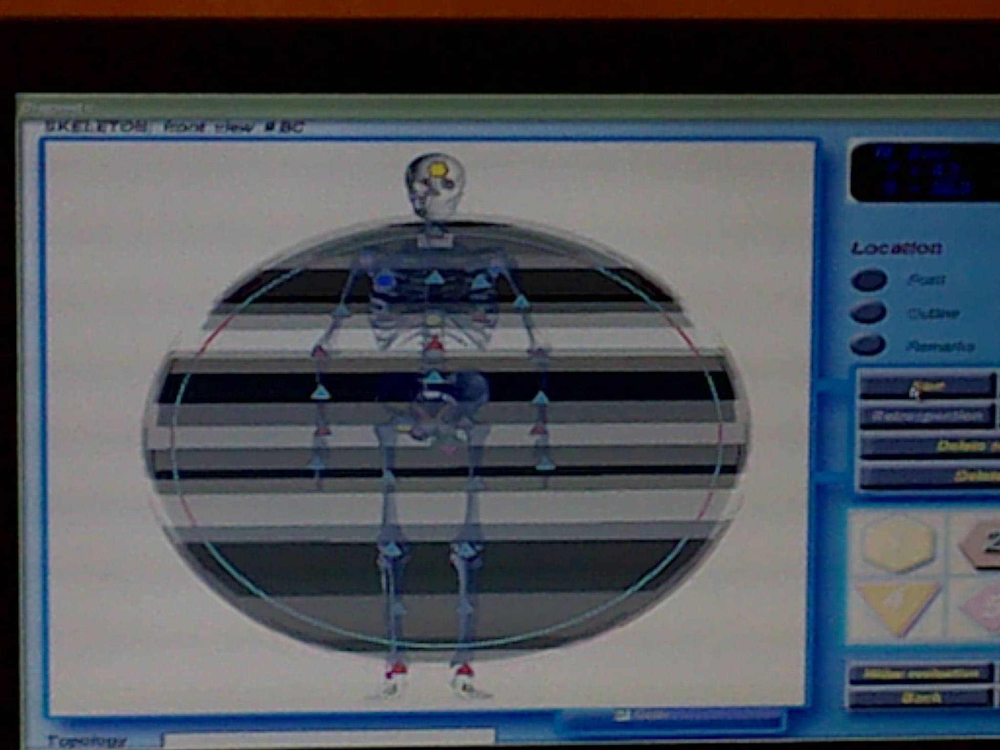Go back with the Back button
This screenshot has height=750, width=1000.
[x=921, y=697]
